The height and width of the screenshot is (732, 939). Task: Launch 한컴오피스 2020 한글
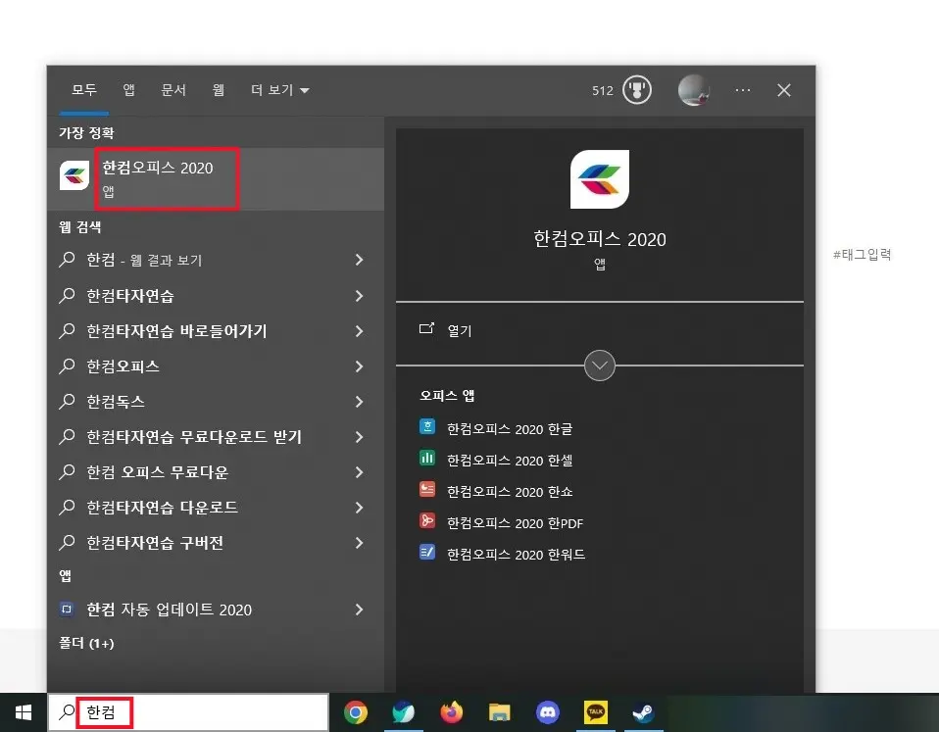pos(510,428)
